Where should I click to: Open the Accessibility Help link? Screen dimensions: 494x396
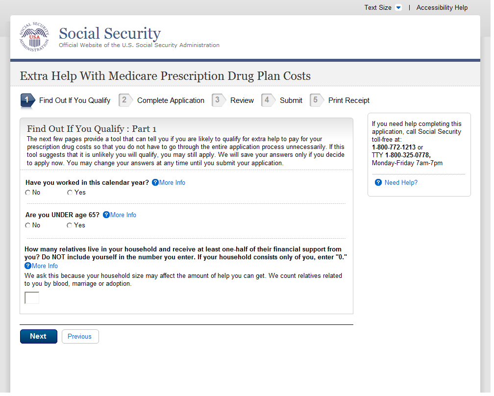[x=442, y=7]
